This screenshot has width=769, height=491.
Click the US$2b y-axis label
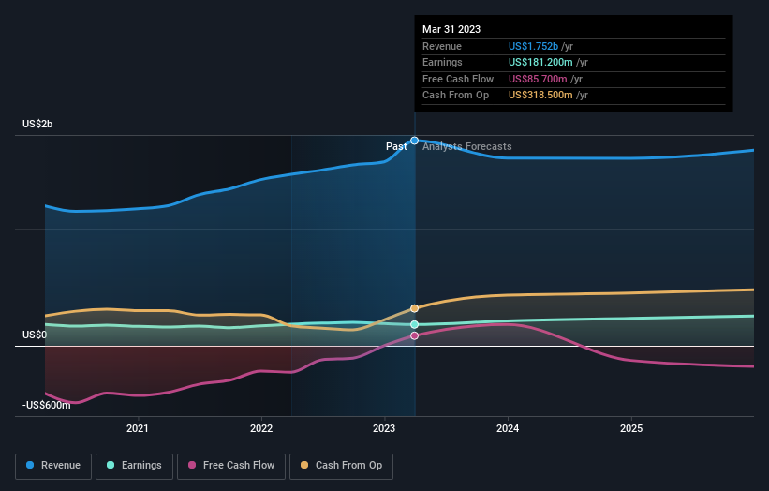37,124
